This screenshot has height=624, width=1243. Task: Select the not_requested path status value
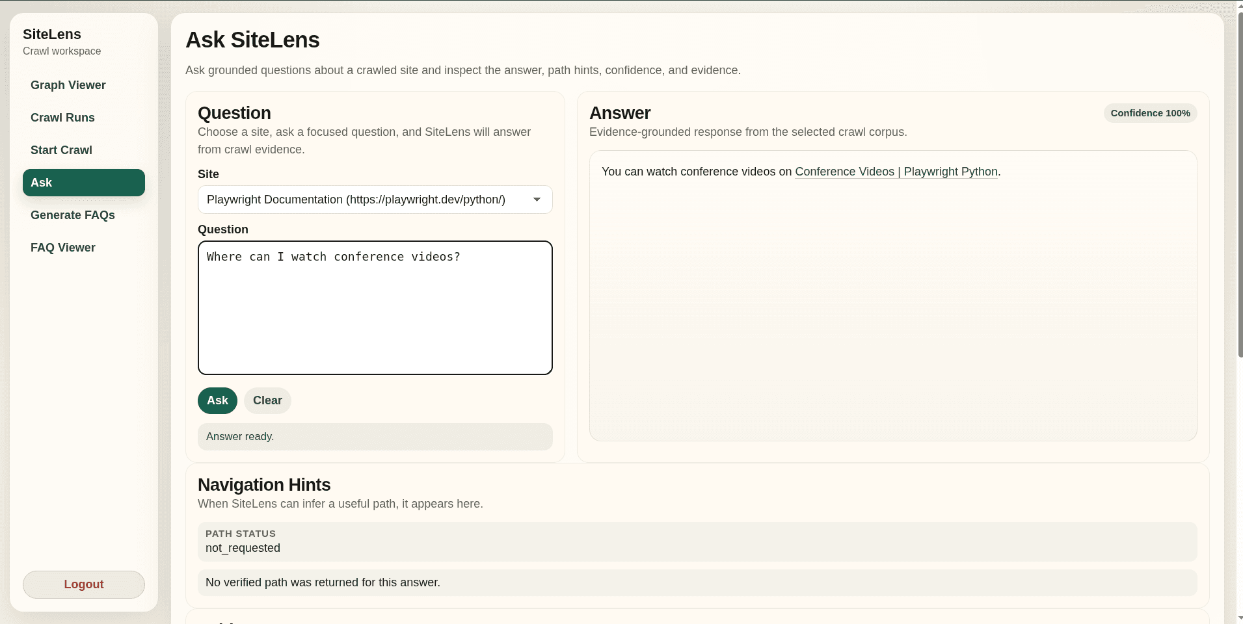(243, 548)
